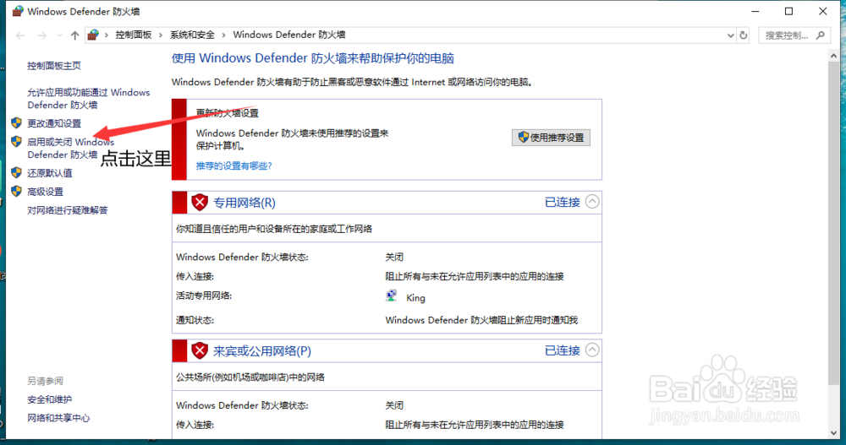
Task: Open 推荐的设置有哪些? help link
Action: pyautogui.click(x=234, y=166)
